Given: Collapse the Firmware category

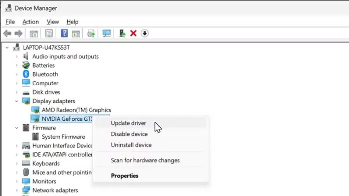Looking at the screenshot, I should (x=17, y=128).
